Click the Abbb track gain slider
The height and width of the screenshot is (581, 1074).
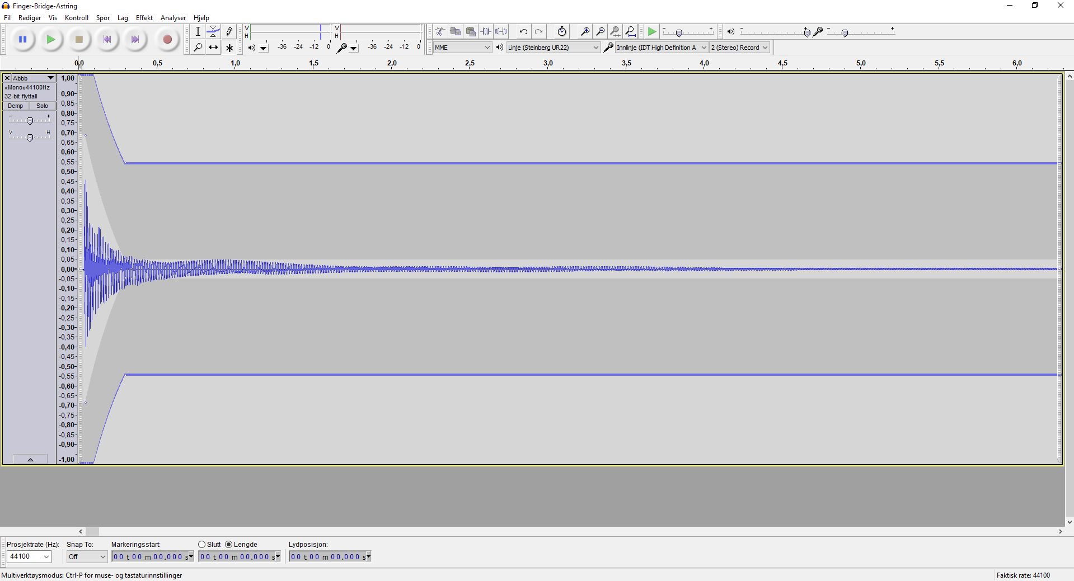(30, 120)
